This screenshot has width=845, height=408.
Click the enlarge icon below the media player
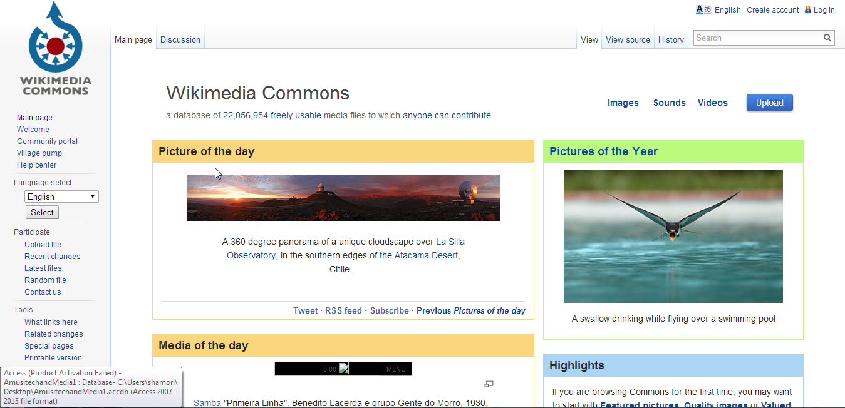(489, 384)
